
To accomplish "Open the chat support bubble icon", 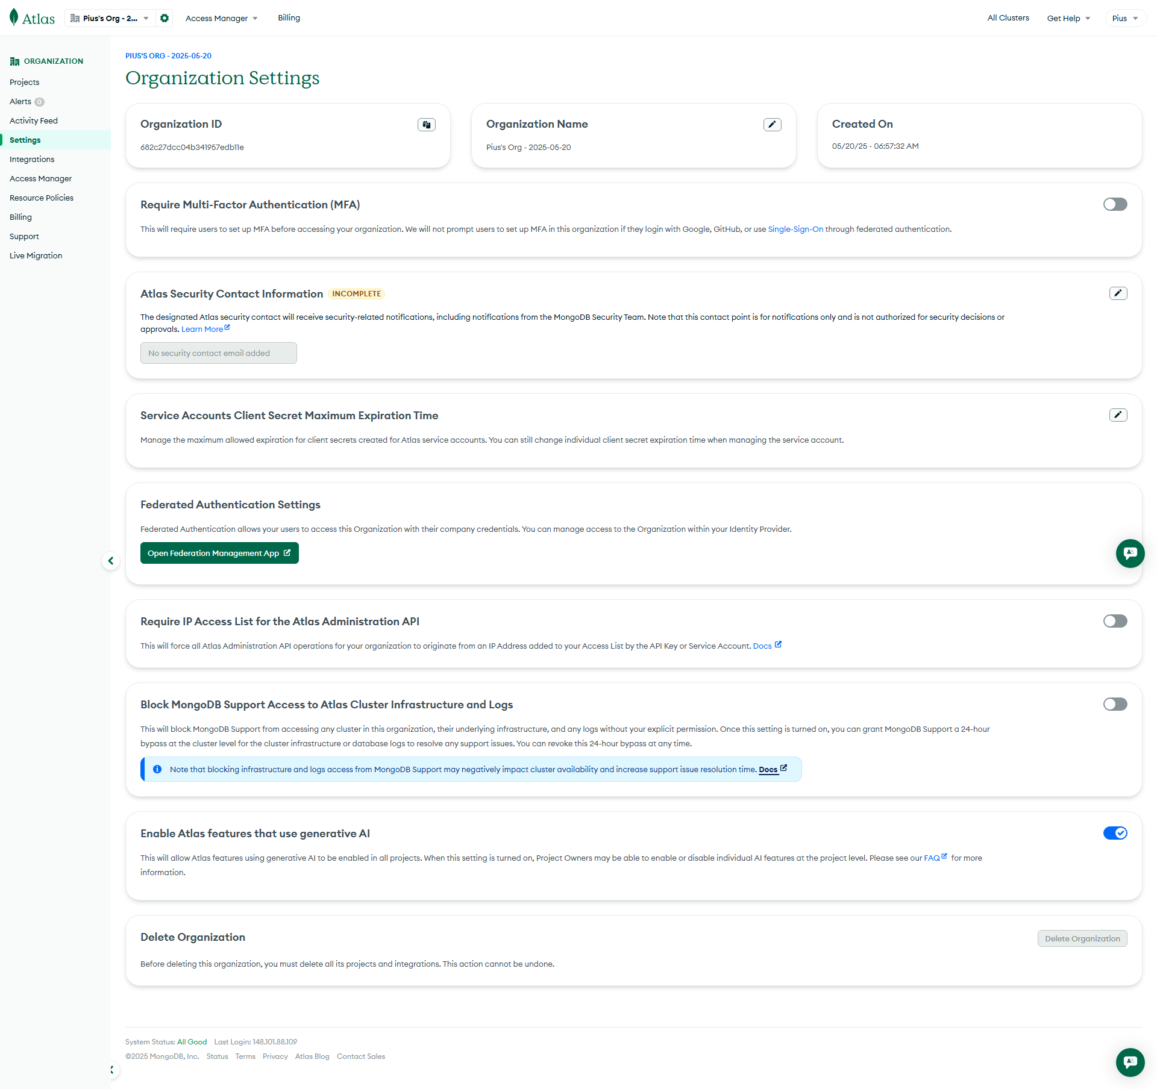I will pyautogui.click(x=1130, y=554).
